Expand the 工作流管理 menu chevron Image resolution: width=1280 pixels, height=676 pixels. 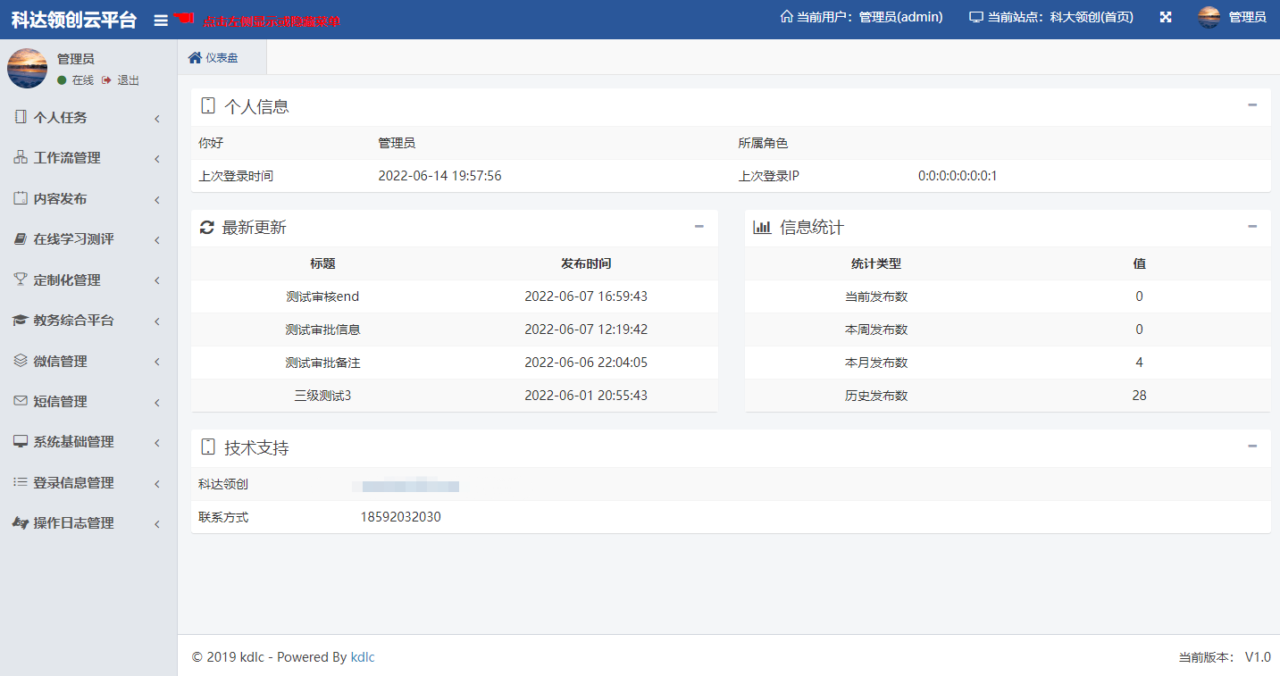[x=157, y=159]
